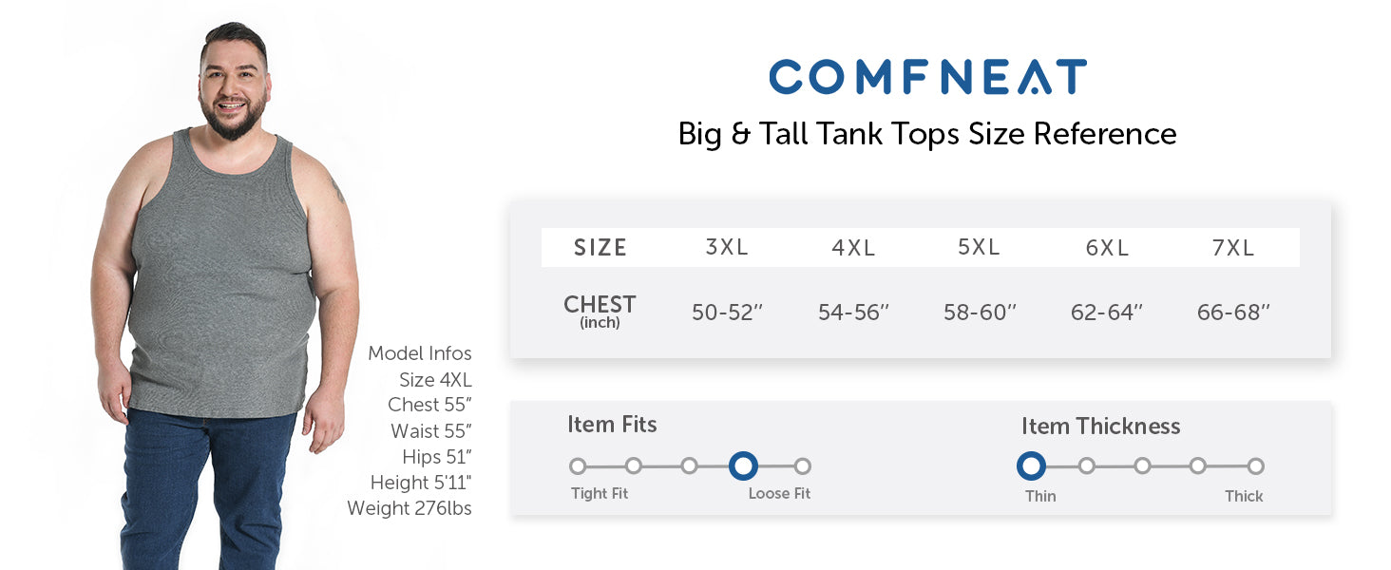Click the 54-56" chest measurement cell
1391x570 pixels.
click(853, 313)
